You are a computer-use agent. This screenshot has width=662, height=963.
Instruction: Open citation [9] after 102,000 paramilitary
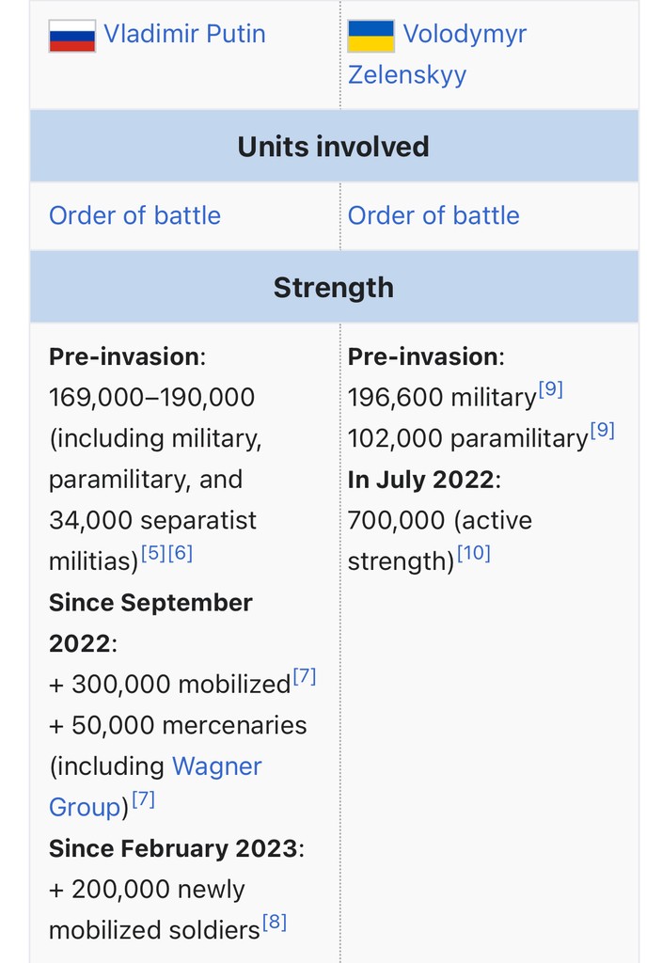click(602, 431)
